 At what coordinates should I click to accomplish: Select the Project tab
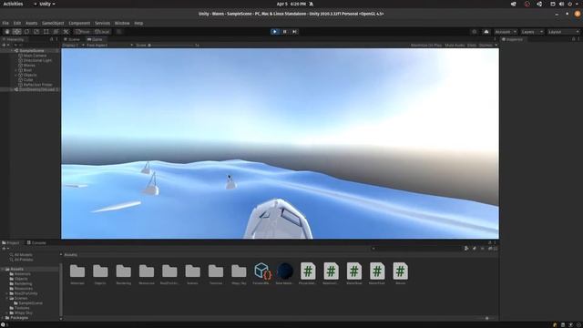click(x=11, y=243)
